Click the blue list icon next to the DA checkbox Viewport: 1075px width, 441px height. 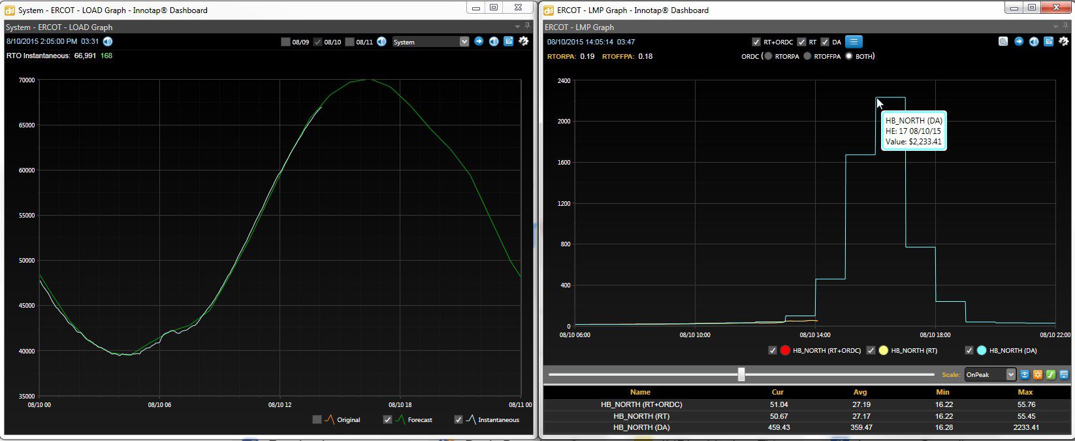point(854,42)
